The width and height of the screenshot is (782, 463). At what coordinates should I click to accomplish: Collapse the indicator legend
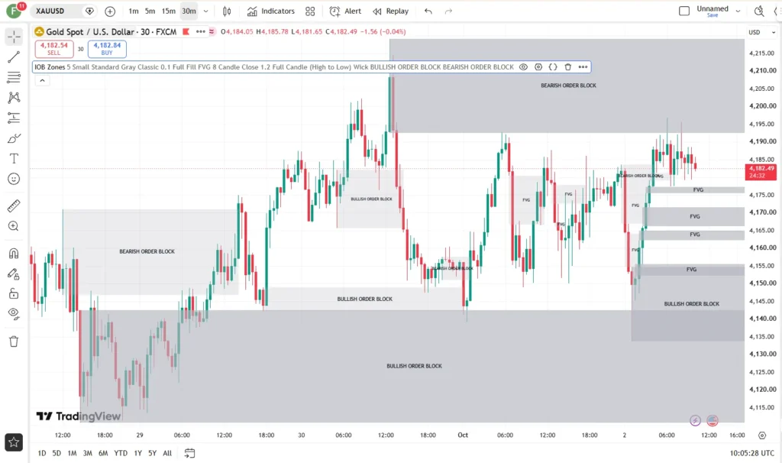43,80
